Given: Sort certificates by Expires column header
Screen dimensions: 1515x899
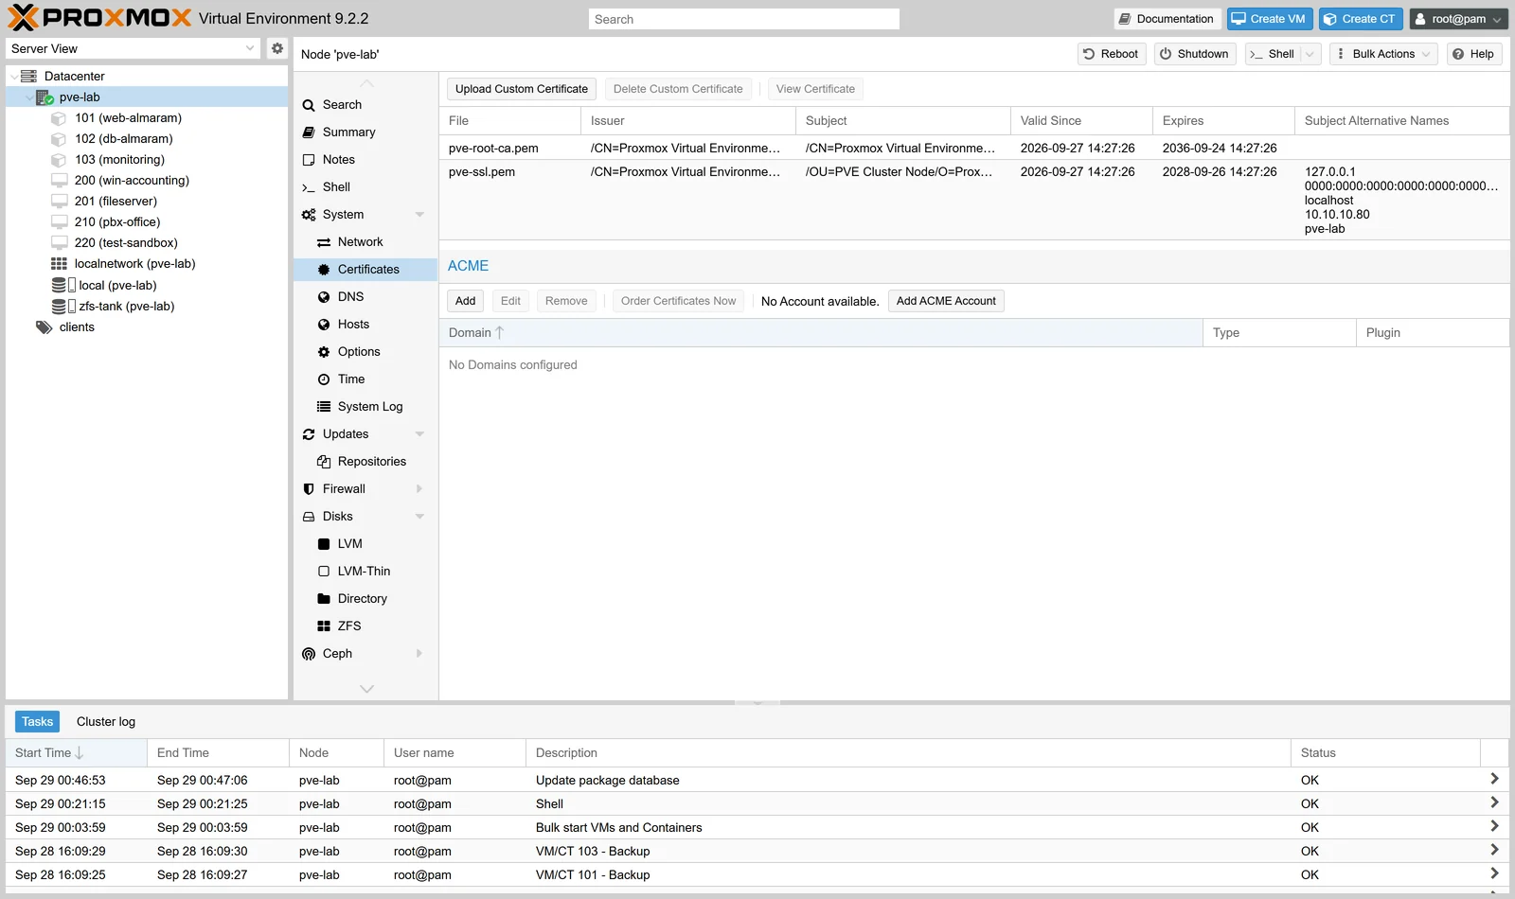Looking at the screenshot, I should [1223, 121].
